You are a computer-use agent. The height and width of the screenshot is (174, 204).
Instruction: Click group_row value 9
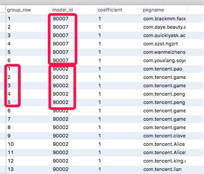tap(9, 136)
